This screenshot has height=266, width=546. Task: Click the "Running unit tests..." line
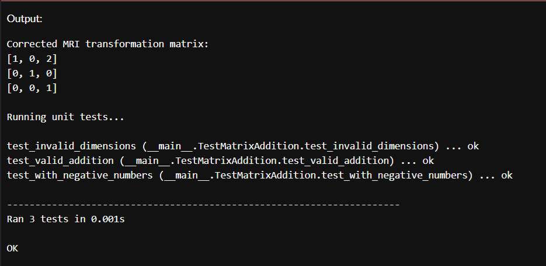tap(65, 117)
